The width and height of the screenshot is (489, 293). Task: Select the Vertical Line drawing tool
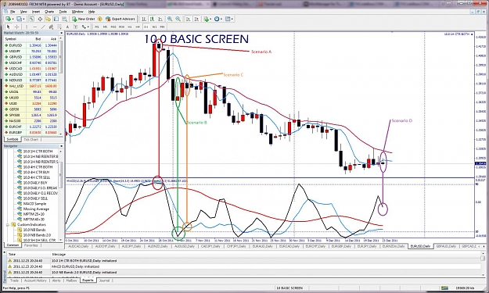pos(27,27)
